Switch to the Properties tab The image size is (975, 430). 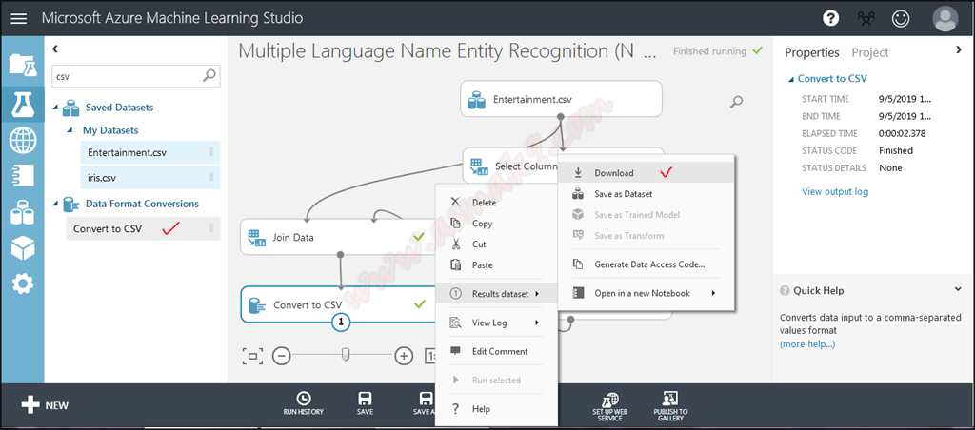(811, 53)
